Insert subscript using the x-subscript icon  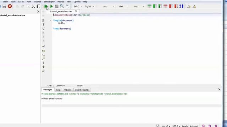(43, 55)
